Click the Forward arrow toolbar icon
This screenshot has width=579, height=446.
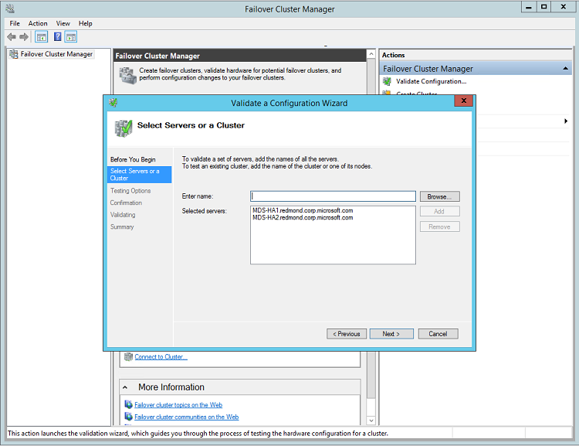(x=24, y=37)
